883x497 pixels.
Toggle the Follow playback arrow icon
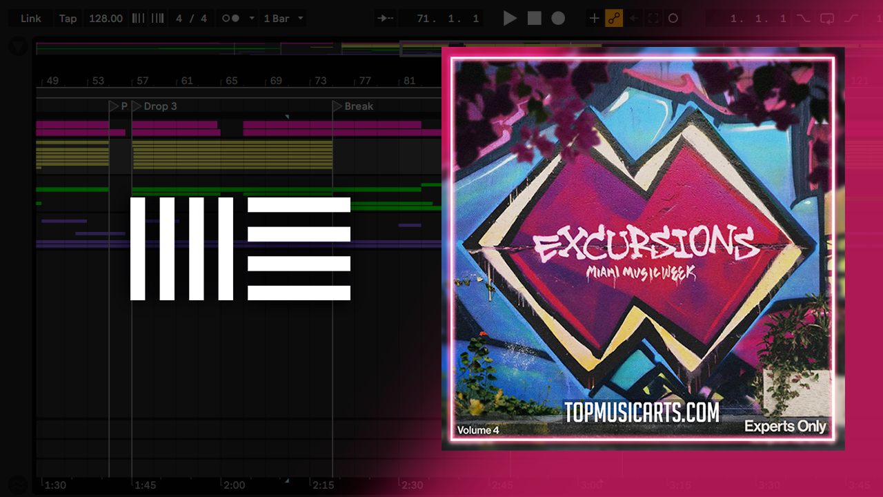click(x=386, y=19)
